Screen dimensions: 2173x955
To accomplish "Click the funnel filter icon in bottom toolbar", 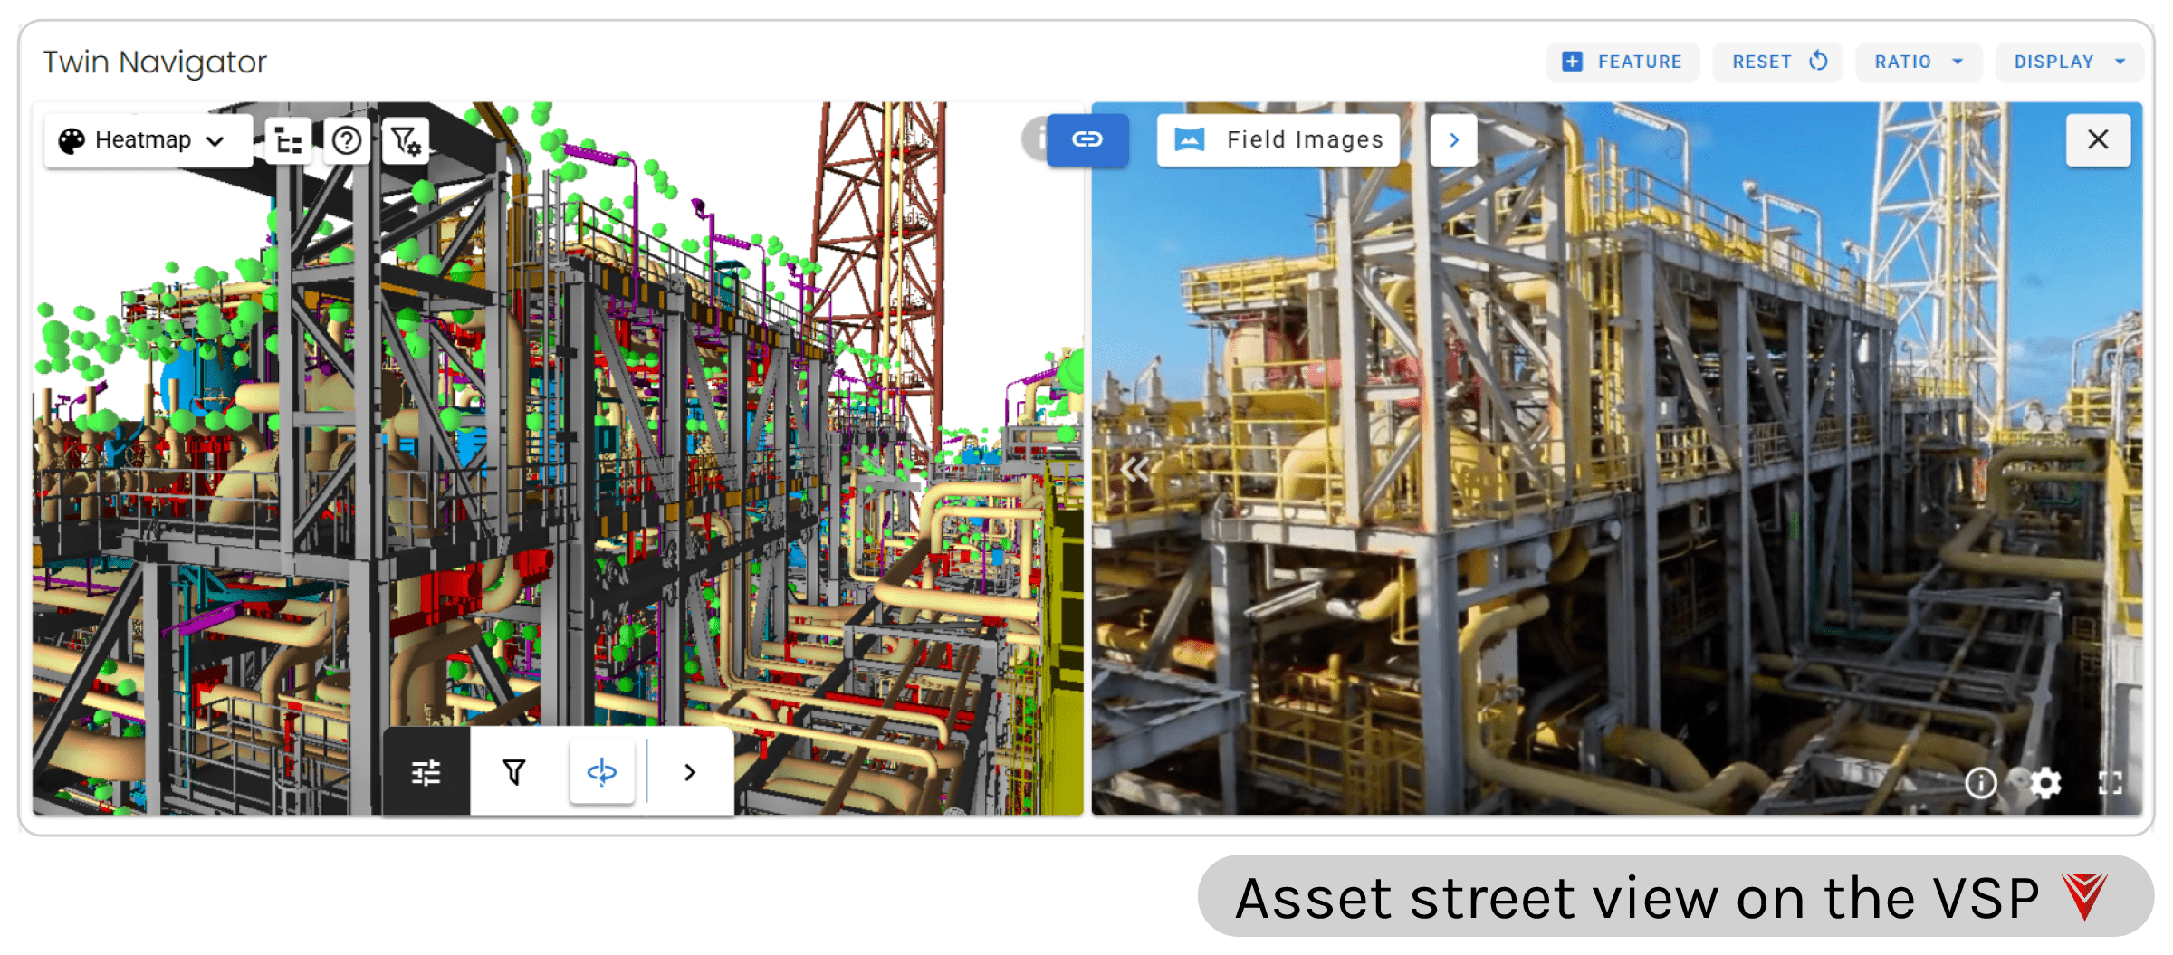I will (x=513, y=771).
